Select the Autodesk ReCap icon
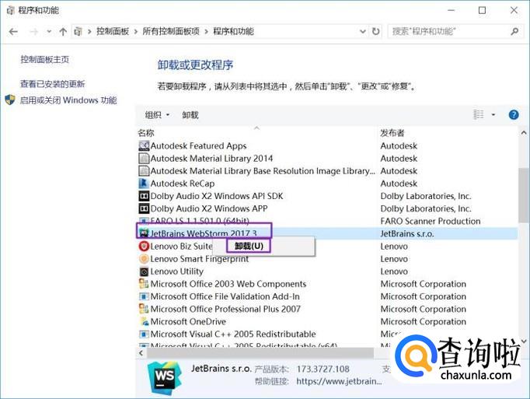Viewport: 530px width, 399px height. pos(144,184)
